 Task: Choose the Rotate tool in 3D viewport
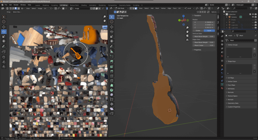tap(112, 32)
